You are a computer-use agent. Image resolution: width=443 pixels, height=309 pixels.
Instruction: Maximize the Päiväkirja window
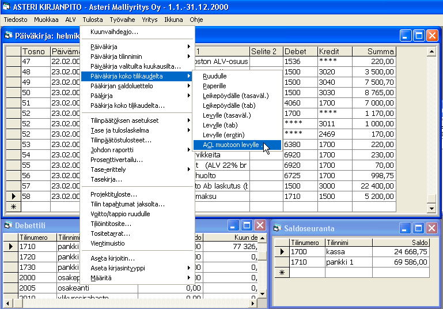pos(419,36)
